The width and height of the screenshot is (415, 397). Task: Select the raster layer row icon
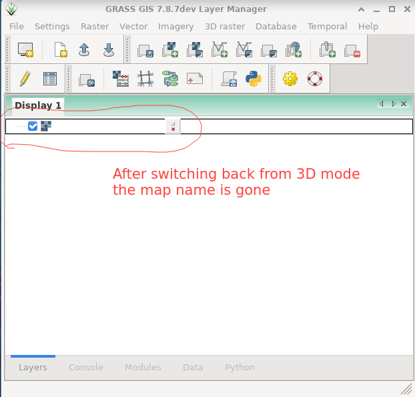[x=46, y=126]
